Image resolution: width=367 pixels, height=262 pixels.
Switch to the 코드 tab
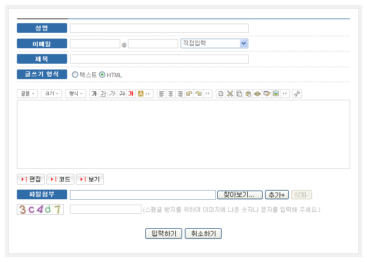[60, 179]
